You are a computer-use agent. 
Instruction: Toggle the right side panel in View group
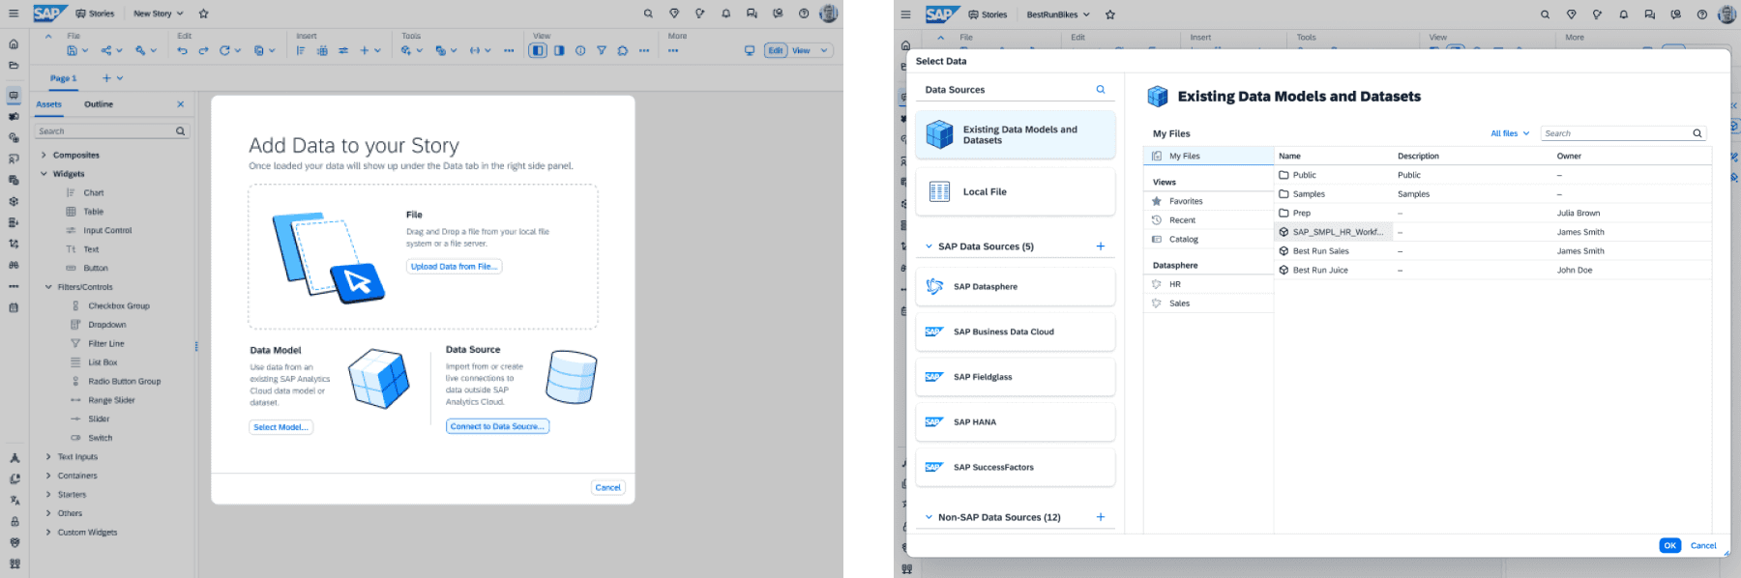(559, 50)
